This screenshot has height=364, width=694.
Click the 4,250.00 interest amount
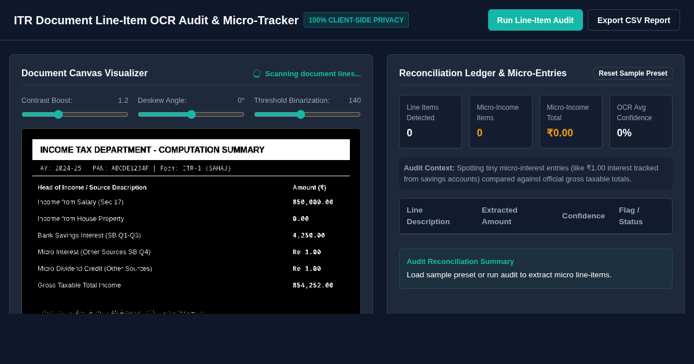[x=309, y=236]
